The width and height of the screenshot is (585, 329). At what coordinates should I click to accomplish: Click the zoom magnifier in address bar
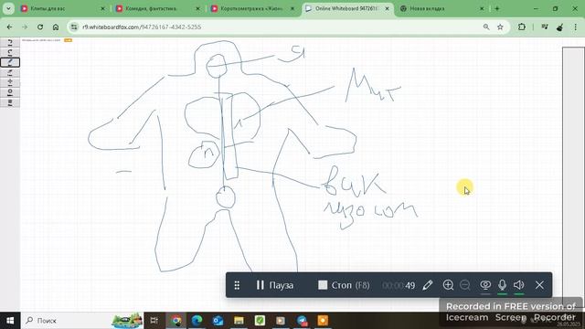[486, 27]
